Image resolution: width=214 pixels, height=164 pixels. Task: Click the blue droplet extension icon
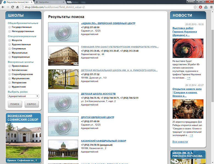coord(206,7)
